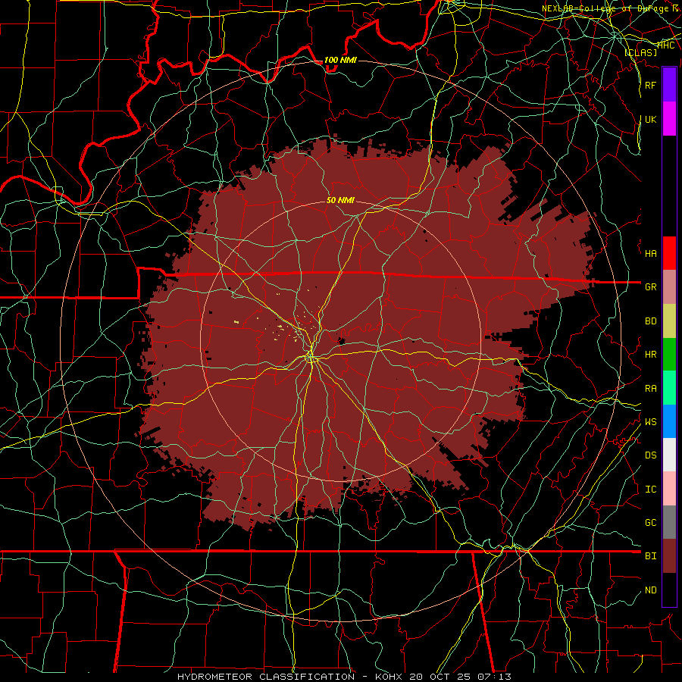The height and width of the screenshot is (682, 682).
Task: Click the 20 OCT 25 date text
Action: [x=441, y=677]
